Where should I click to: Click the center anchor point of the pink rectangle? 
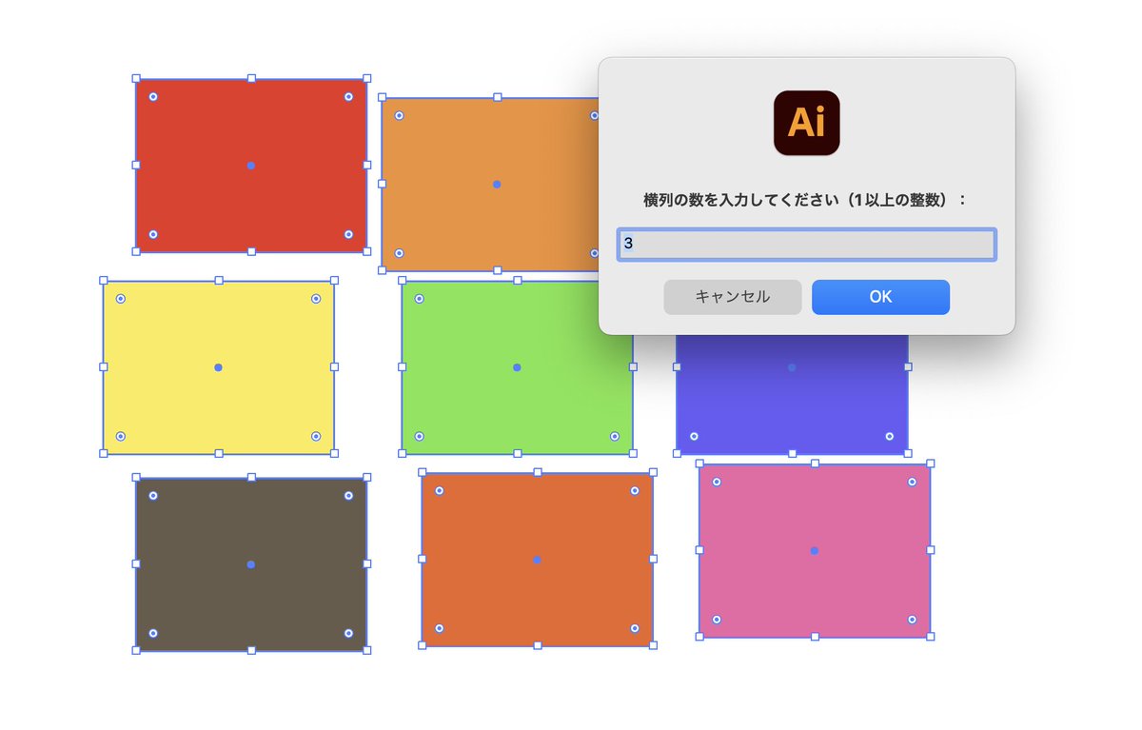click(814, 550)
